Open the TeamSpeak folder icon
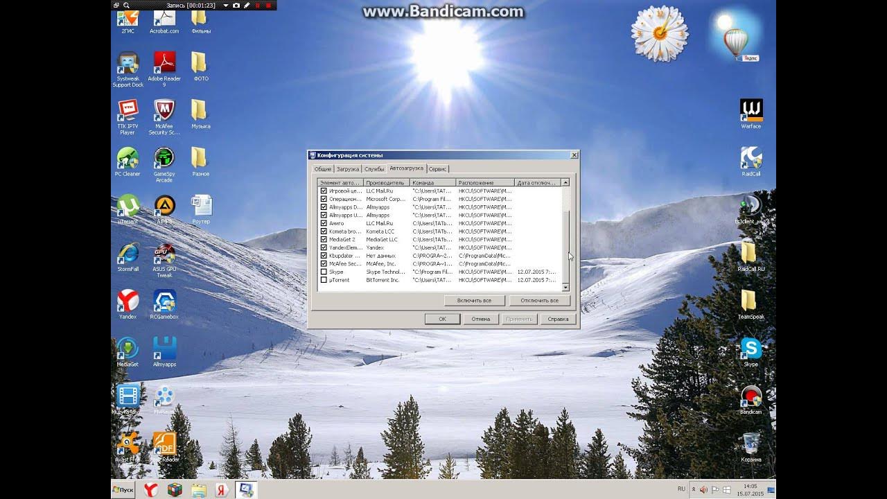887x499 pixels. tap(751, 304)
